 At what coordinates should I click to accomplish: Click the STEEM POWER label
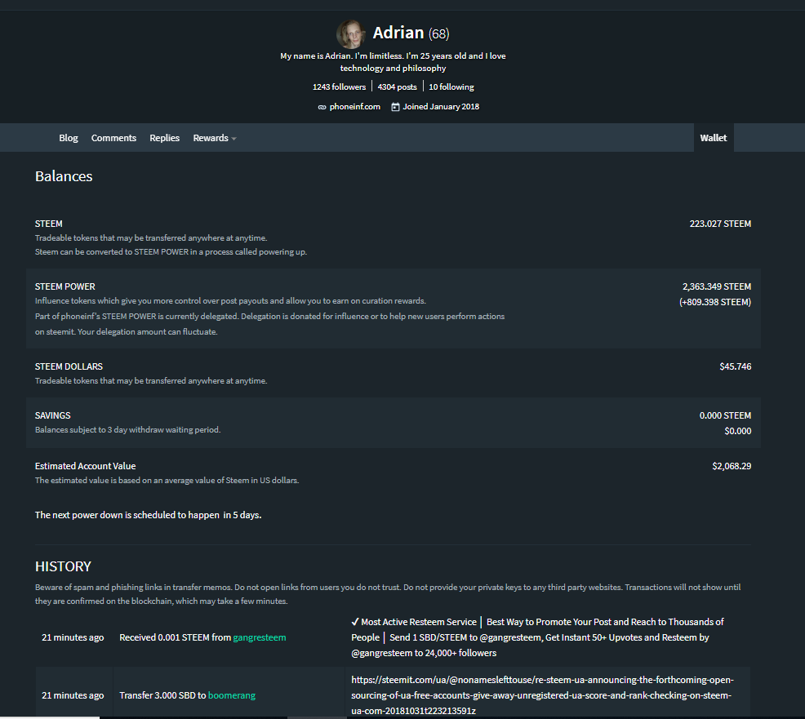tap(64, 286)
